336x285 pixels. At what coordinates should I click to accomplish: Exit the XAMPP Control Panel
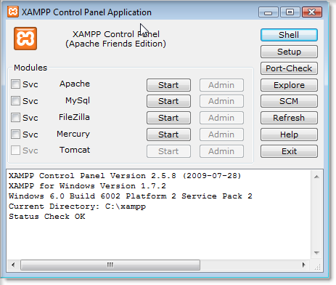pos(289,151)
